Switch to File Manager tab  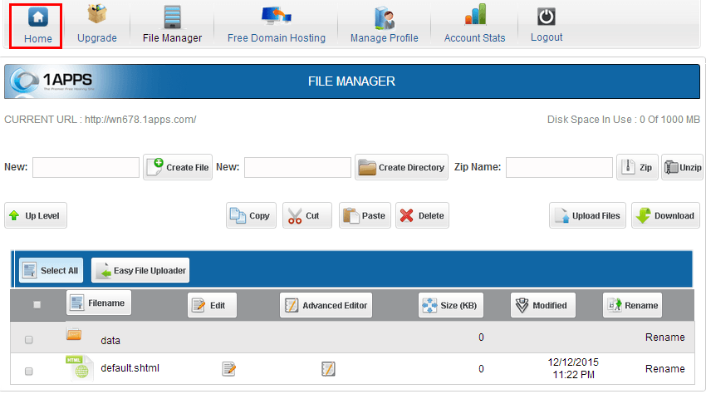point(172,25)
